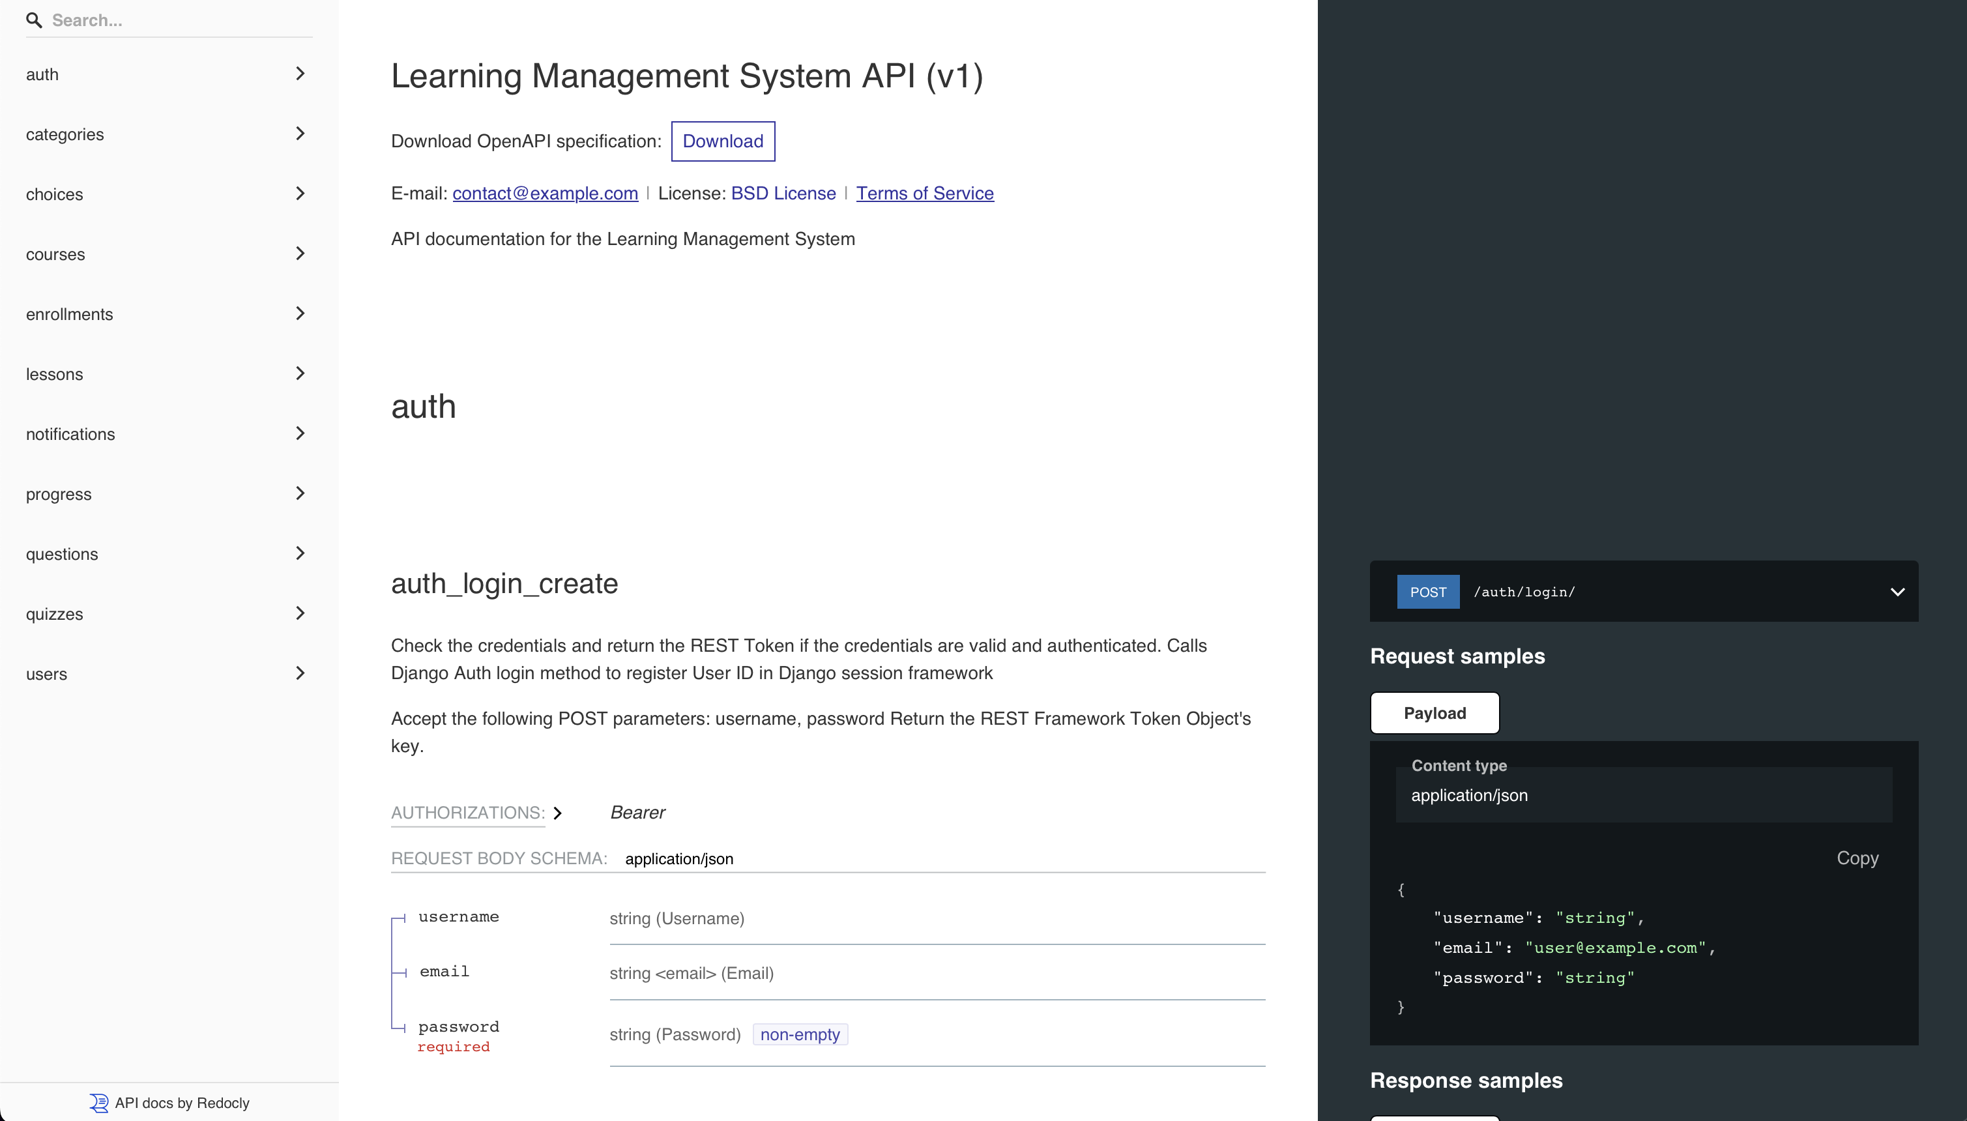Open the Content type application/json selector
Image resolution: width=1967 pixels, height=1121 pixels.
1644,794
